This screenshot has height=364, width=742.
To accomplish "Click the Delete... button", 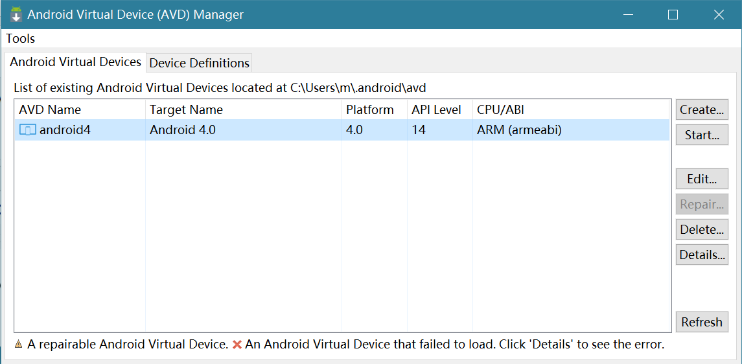I will (702, 230).
